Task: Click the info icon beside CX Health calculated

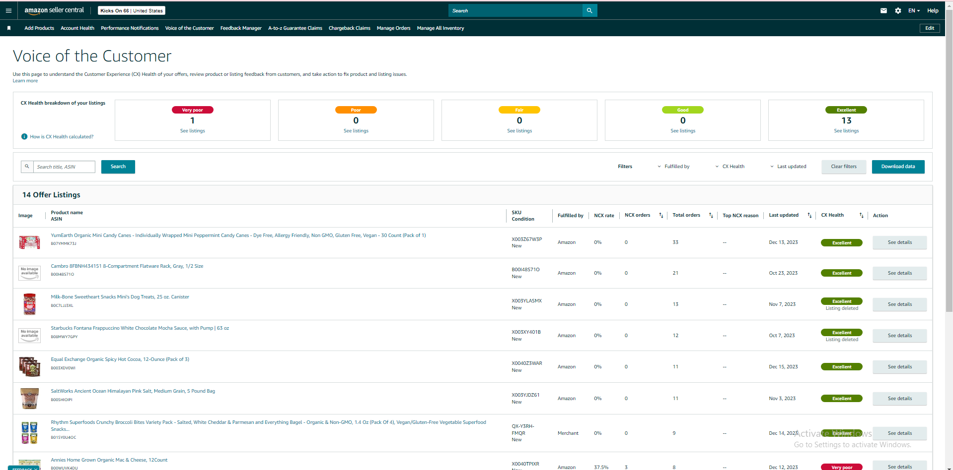Action: pyautogui.click(x=24, y=137)
